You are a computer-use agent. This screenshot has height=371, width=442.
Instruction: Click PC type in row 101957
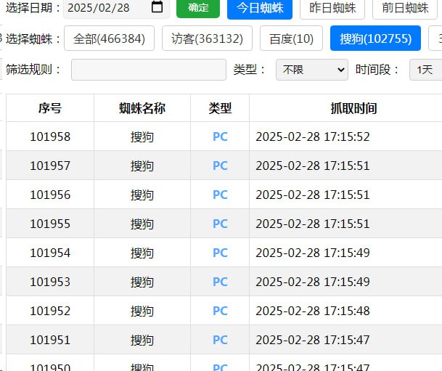click(220, 166)
